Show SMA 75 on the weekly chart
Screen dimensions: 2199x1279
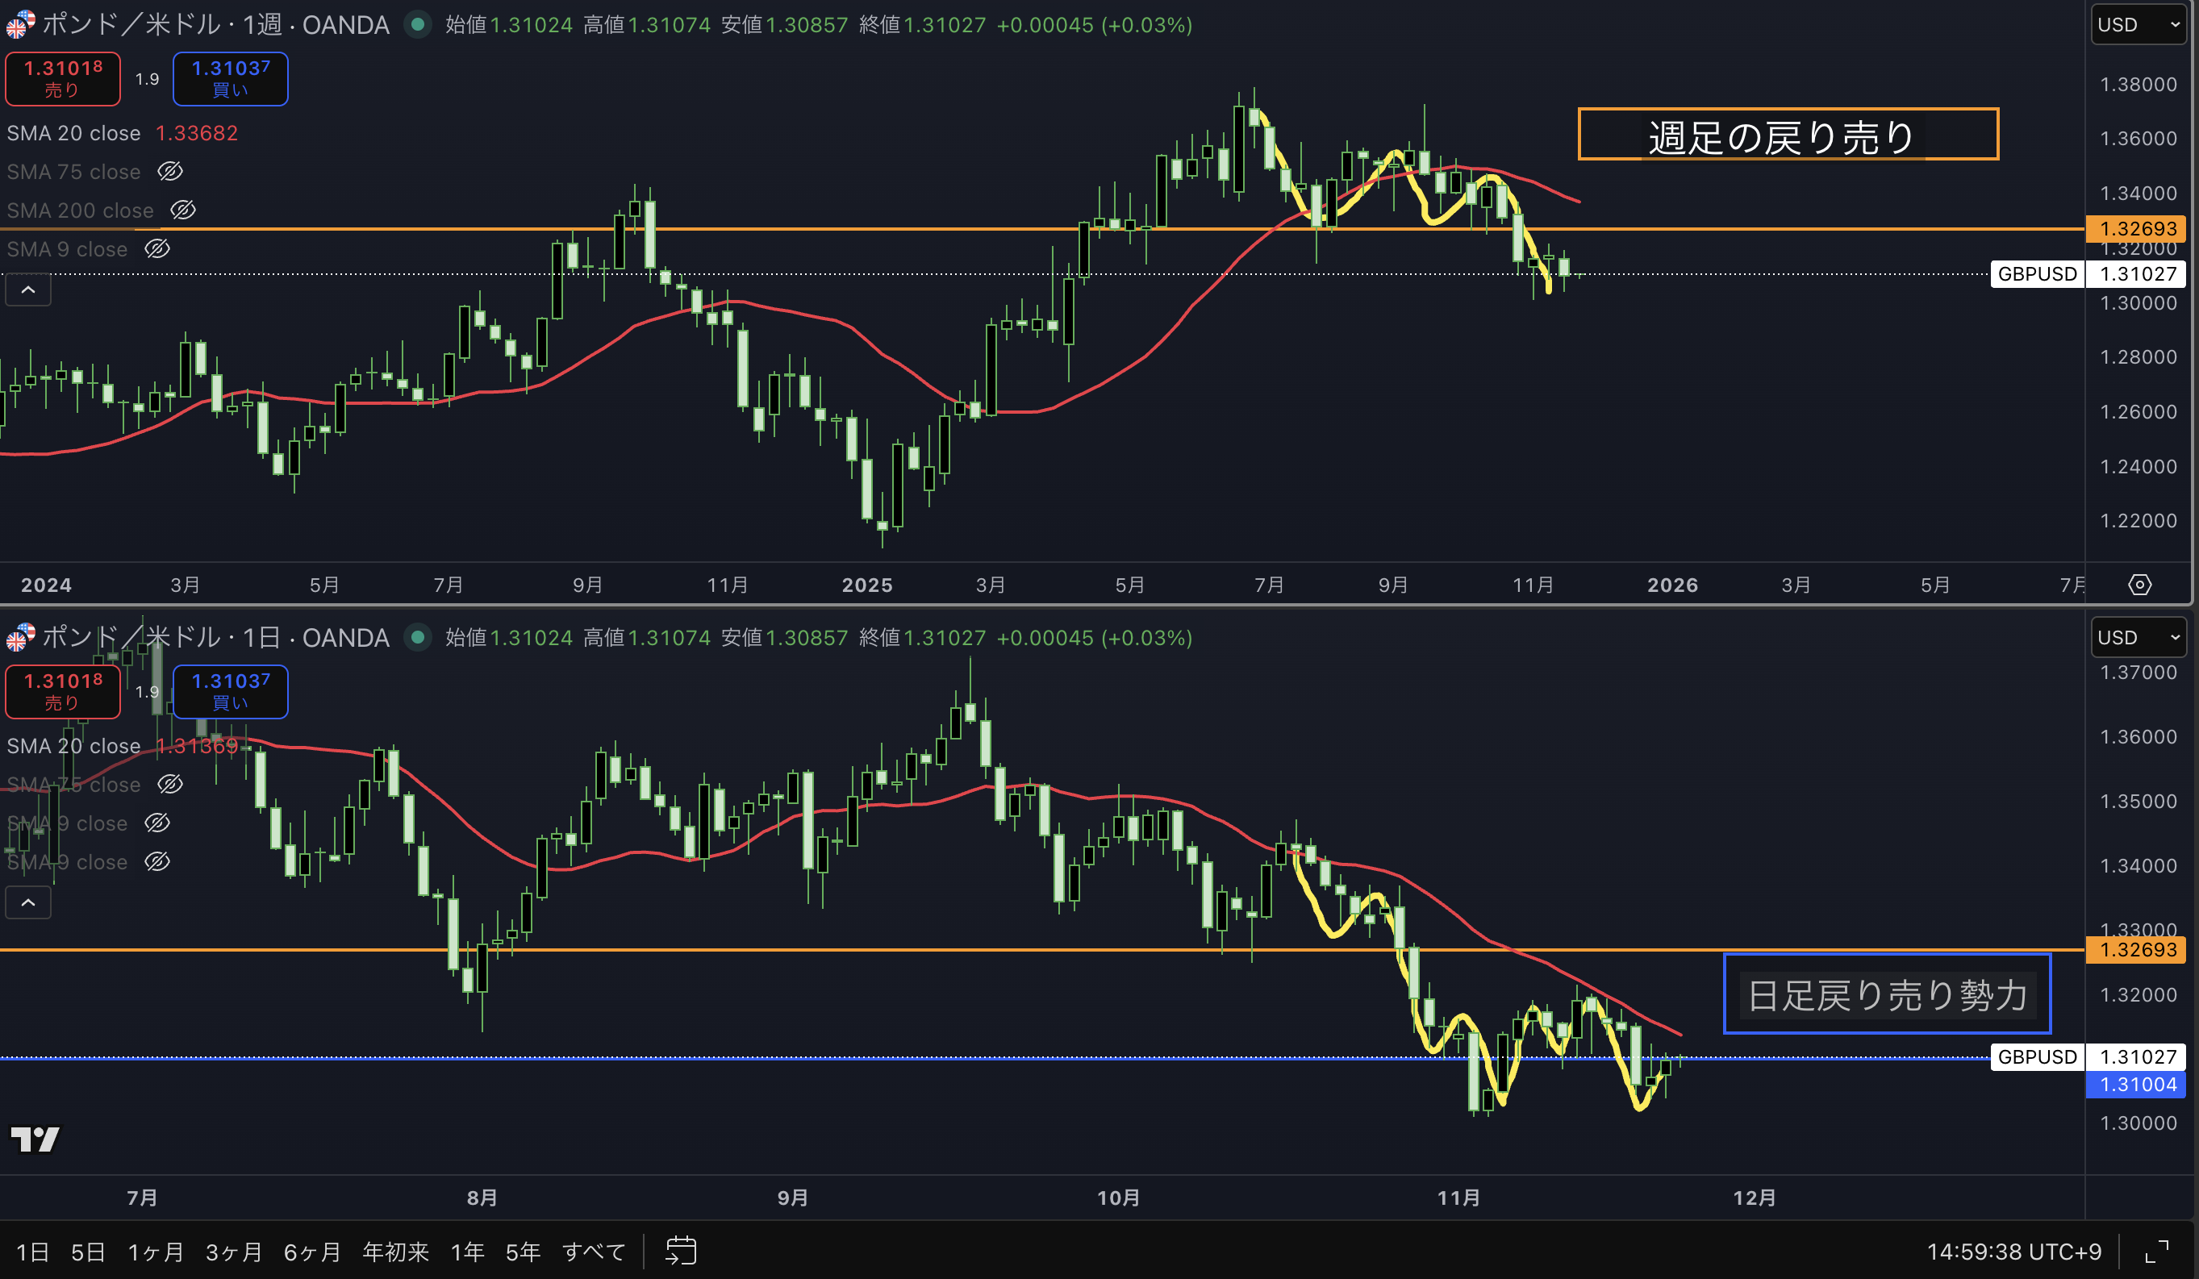pyautogui.click(x=170, y=172)
